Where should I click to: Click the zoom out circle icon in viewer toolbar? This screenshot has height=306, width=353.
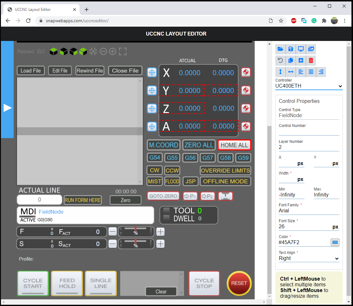click(103, 52)
